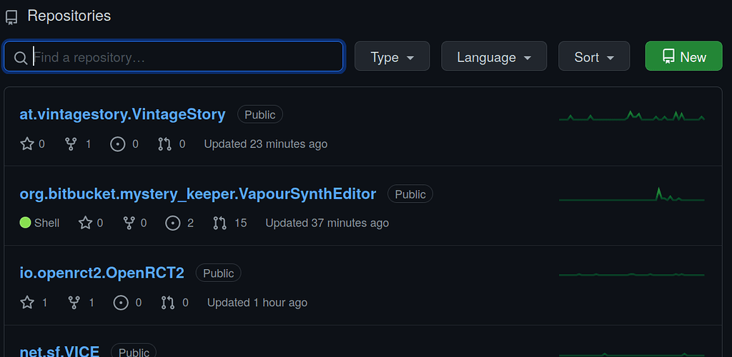The width and height of the screenshot is (732, 357).
Task: Open the at.vintagestory.VintageStory repository link
Action: coord(122,114)
